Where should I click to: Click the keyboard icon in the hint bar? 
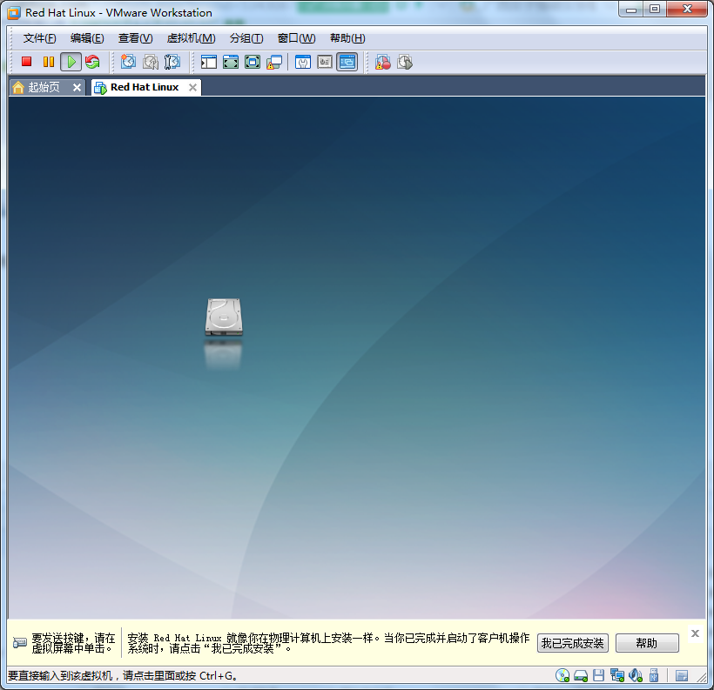click(19, 643)
